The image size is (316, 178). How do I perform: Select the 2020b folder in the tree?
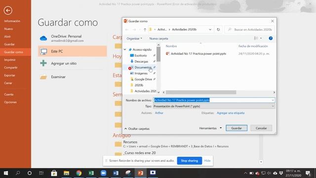[139, 85]
